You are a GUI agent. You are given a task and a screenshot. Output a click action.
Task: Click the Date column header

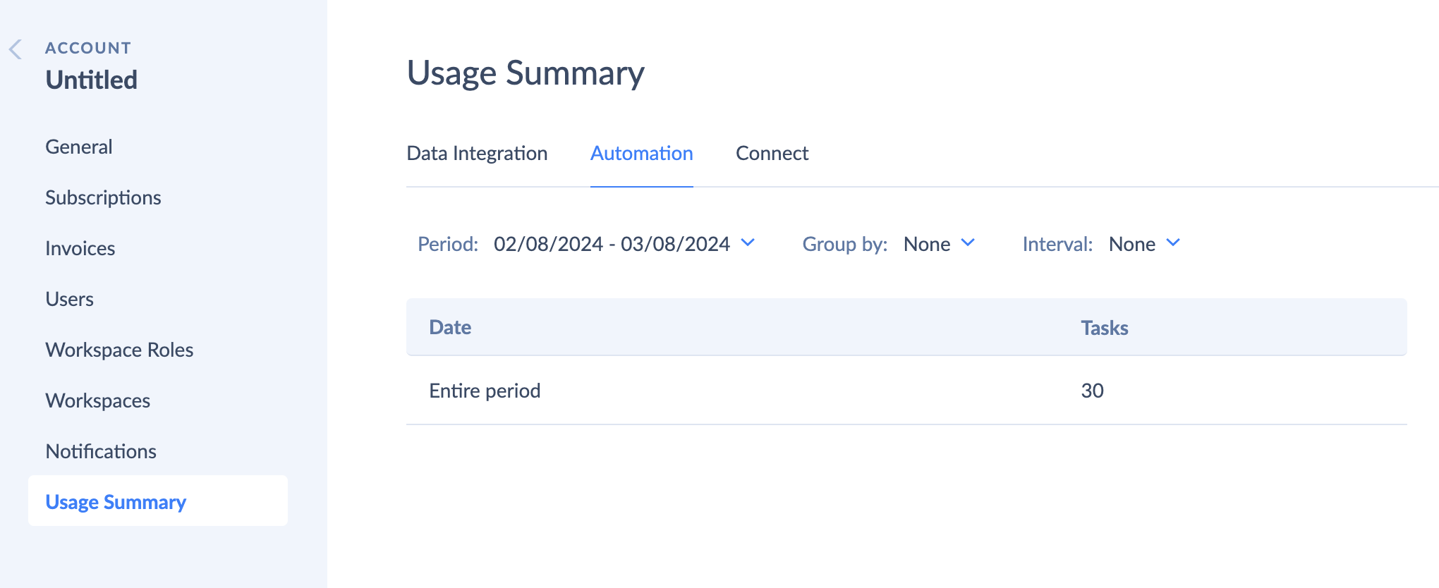[x=450, y=327]
